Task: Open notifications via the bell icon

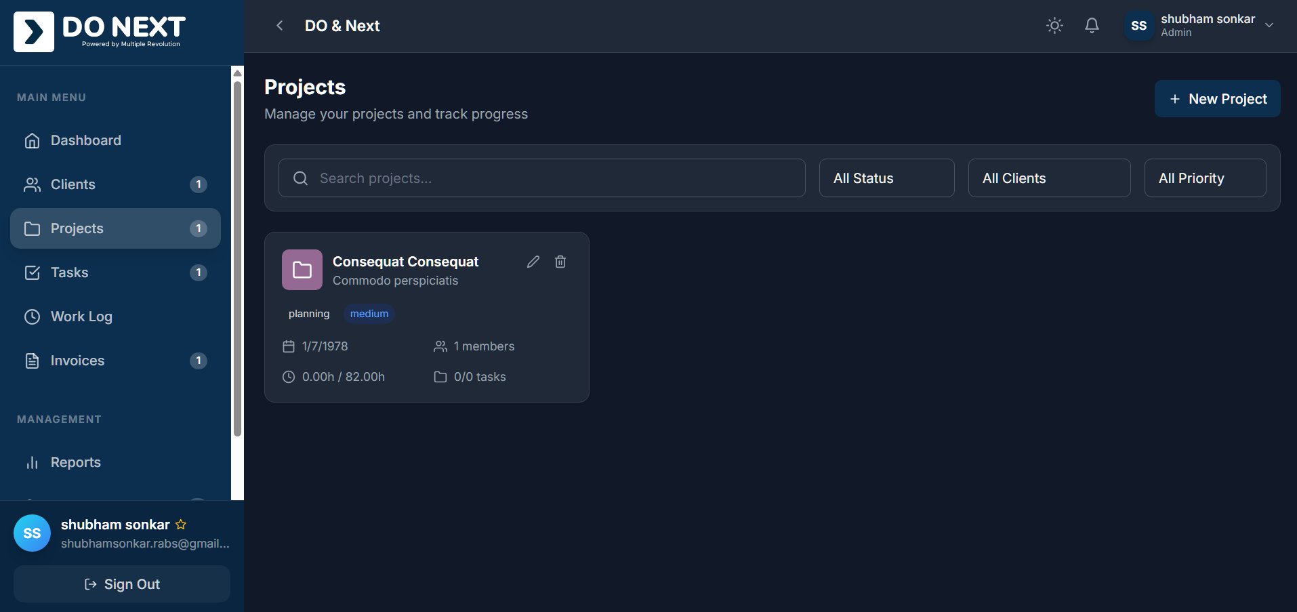Action: click(x=1092, y=25)
